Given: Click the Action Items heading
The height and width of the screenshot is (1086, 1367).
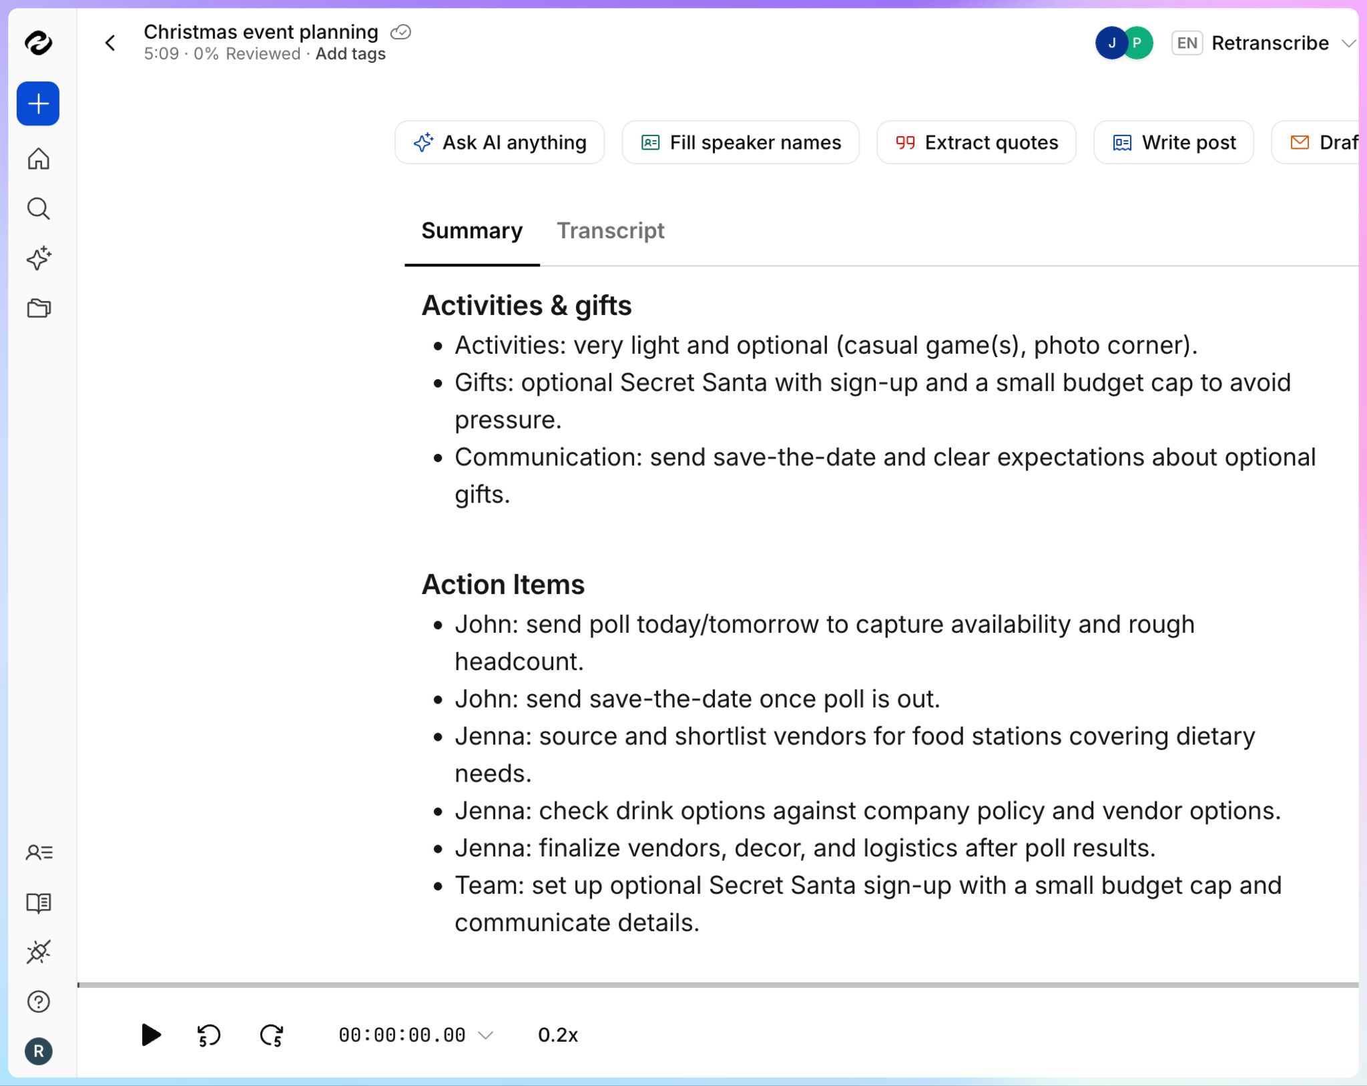Looking at the screenshot, I should (x=503, y=585).
